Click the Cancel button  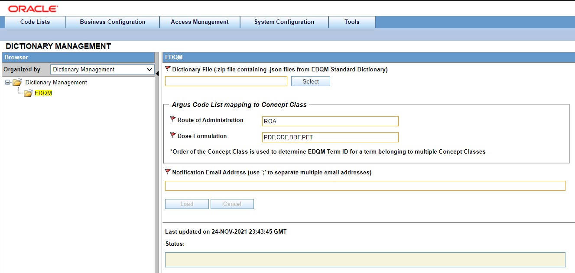coord(232,203)
